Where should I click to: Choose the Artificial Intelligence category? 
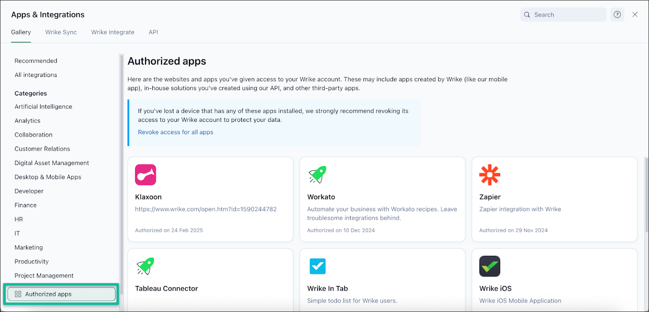pos(43,106)
